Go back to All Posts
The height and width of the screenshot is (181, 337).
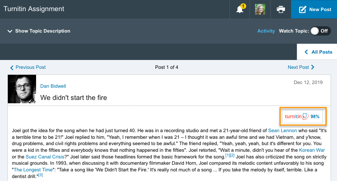tap(318, 52)
